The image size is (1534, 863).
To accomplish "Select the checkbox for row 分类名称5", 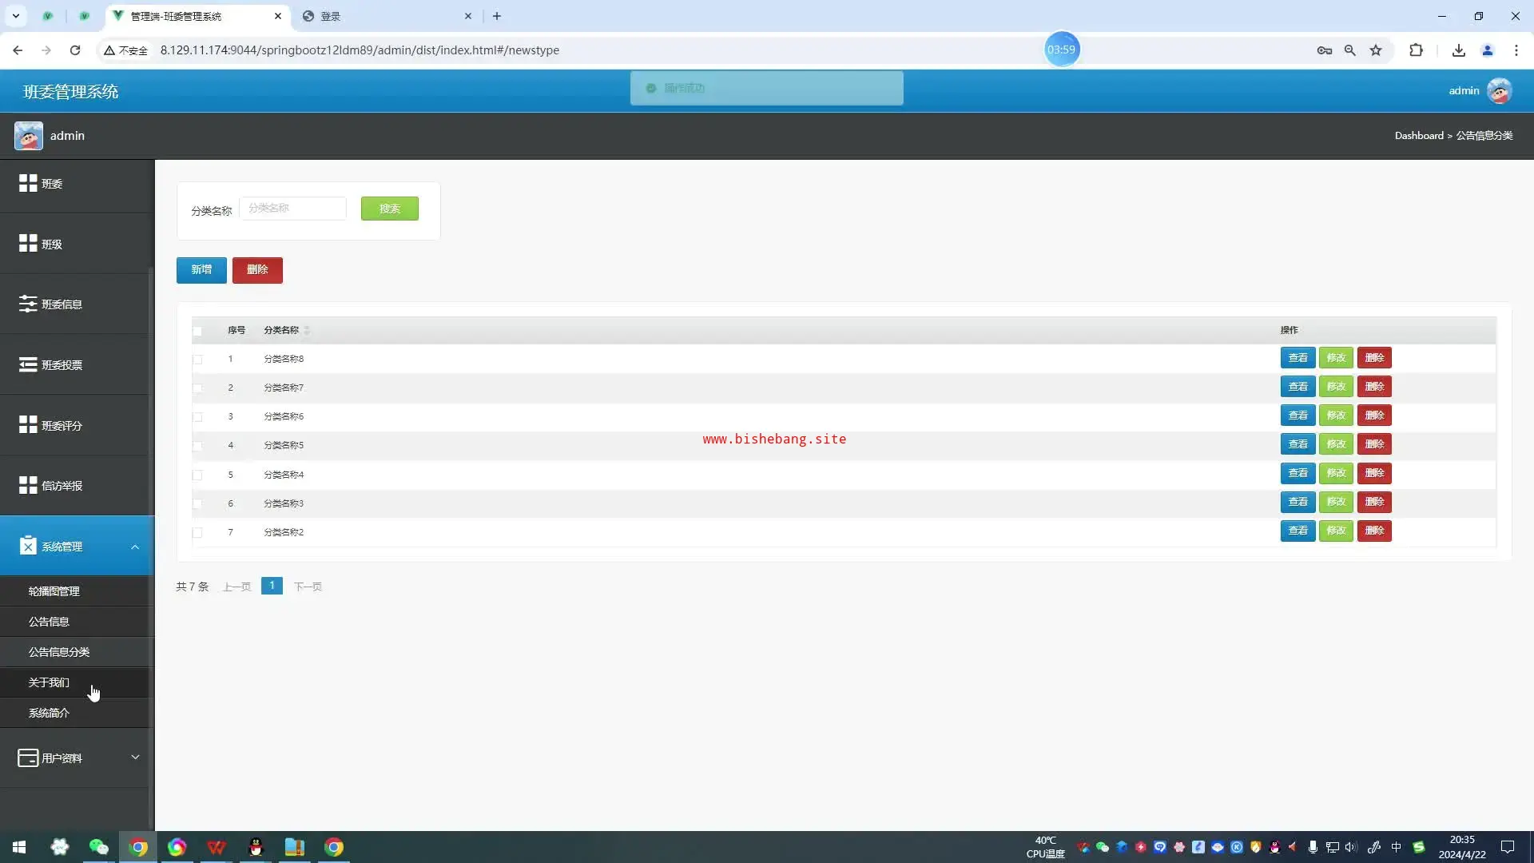I will click(197, 446).
